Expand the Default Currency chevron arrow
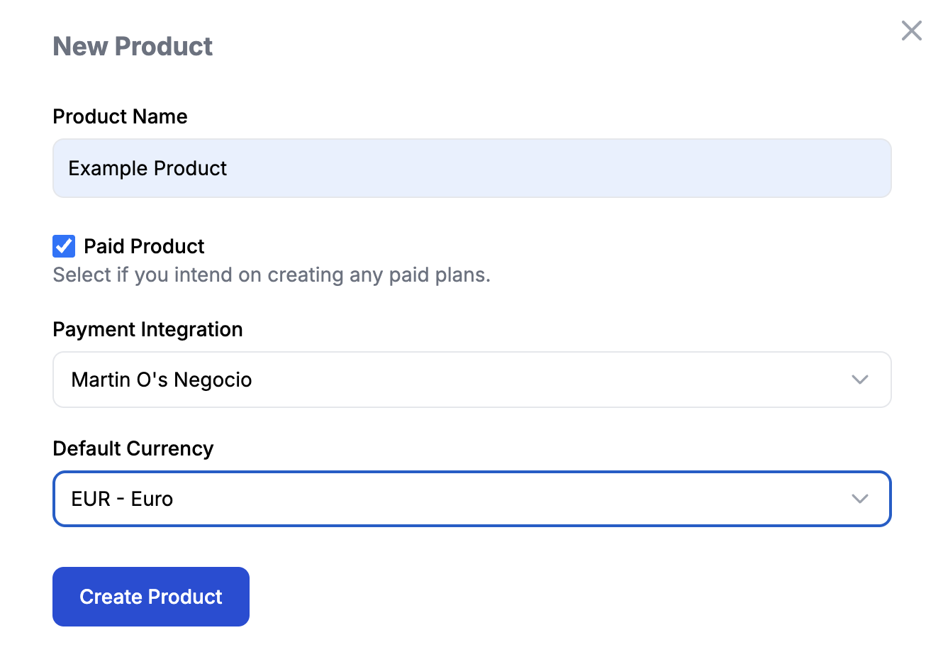 point(859,499)
